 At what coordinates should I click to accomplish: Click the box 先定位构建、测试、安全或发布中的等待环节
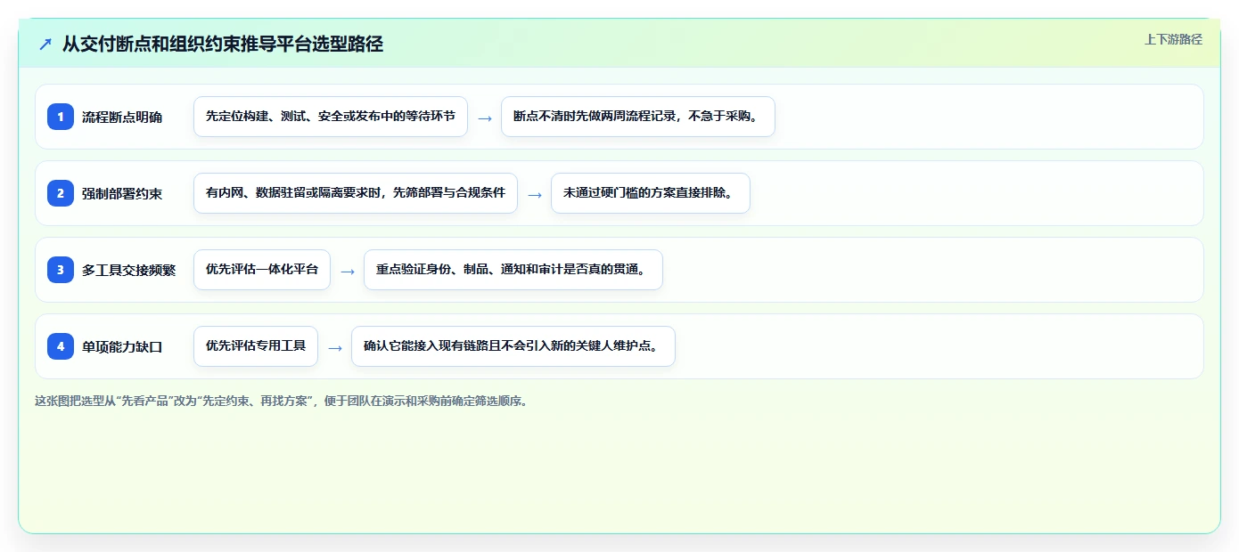331,117
